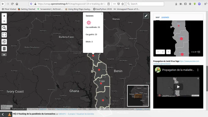Open Screenshot AirDroid bookmark
This screenshot has height=117, width=208.
pyautogui.click(x=50, y=9)
